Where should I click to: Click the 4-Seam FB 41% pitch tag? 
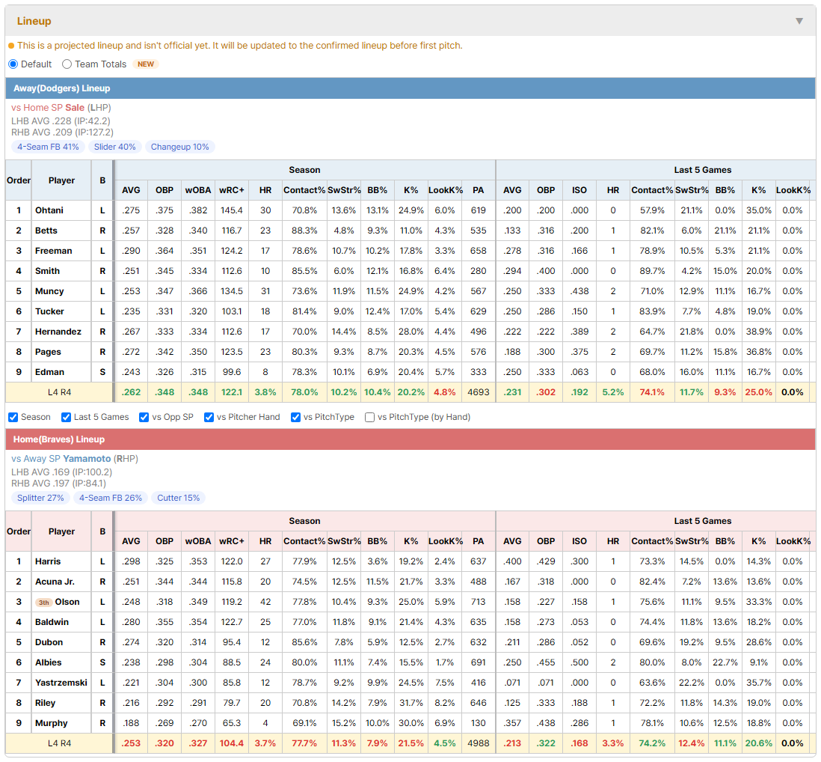pyautogui.click(x=48, y=147)
